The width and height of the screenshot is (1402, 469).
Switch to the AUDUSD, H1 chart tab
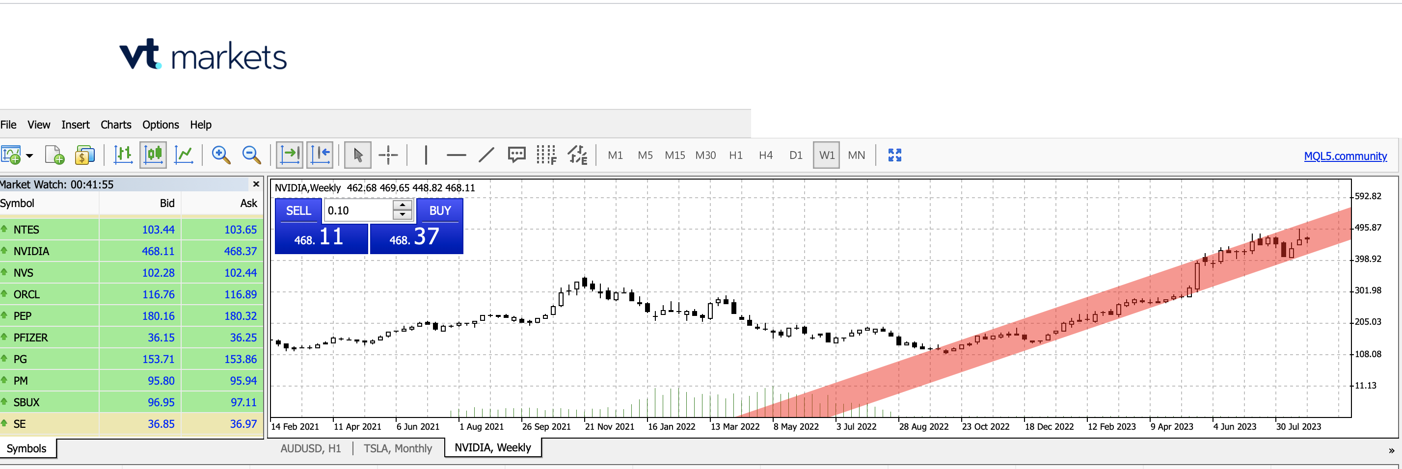[311, 448]
